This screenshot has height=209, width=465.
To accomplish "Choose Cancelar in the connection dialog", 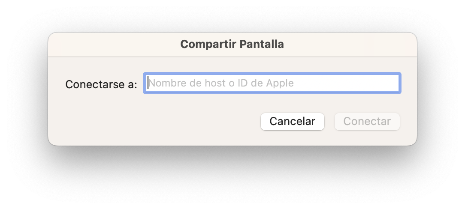I will (292, 121).
